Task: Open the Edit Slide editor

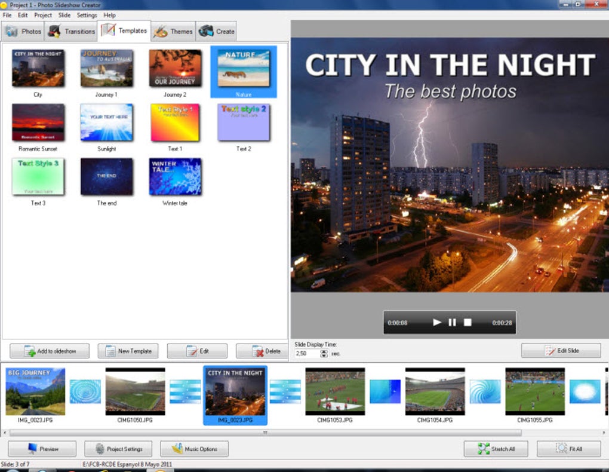Action: pos(561,350)
